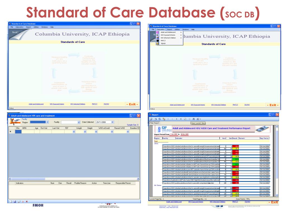Click print icon in Report window toolbar
The width and height of the screenshot is (286, 215).
[155, 119]
